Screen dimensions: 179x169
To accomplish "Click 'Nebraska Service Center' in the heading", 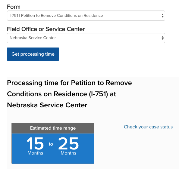I will pos(47,105).
